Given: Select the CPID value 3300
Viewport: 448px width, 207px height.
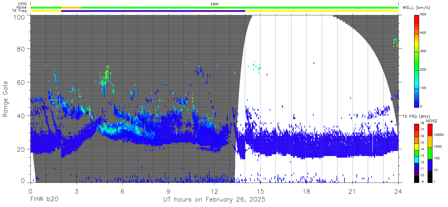Looking at the screenshot, I should click(215, 4).
